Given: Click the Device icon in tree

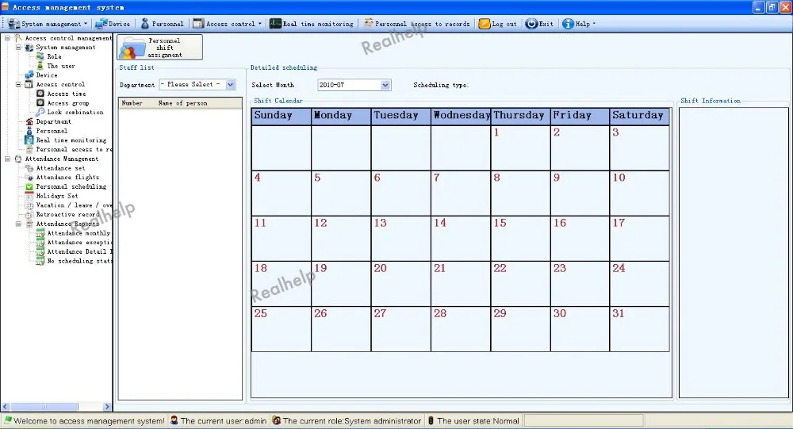Looking at the screenshot, I should (x=29, y=75).
